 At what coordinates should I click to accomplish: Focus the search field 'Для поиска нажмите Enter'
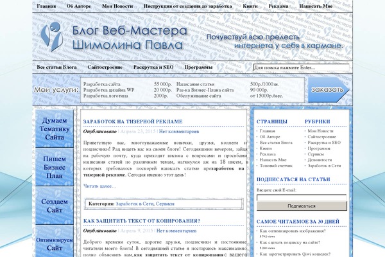(302, 67)
